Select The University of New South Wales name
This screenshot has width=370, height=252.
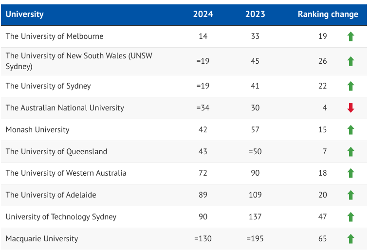[79, 61]
